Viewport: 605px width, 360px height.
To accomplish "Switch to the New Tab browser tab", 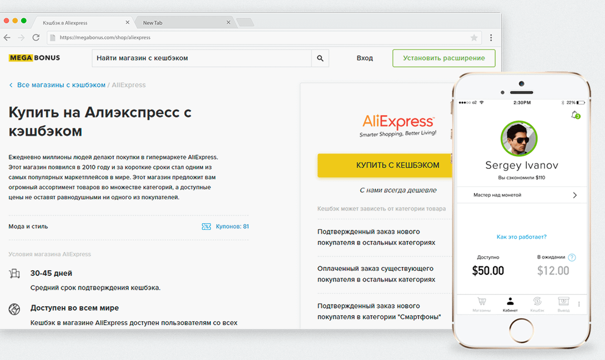I will [x=184, y=23].
